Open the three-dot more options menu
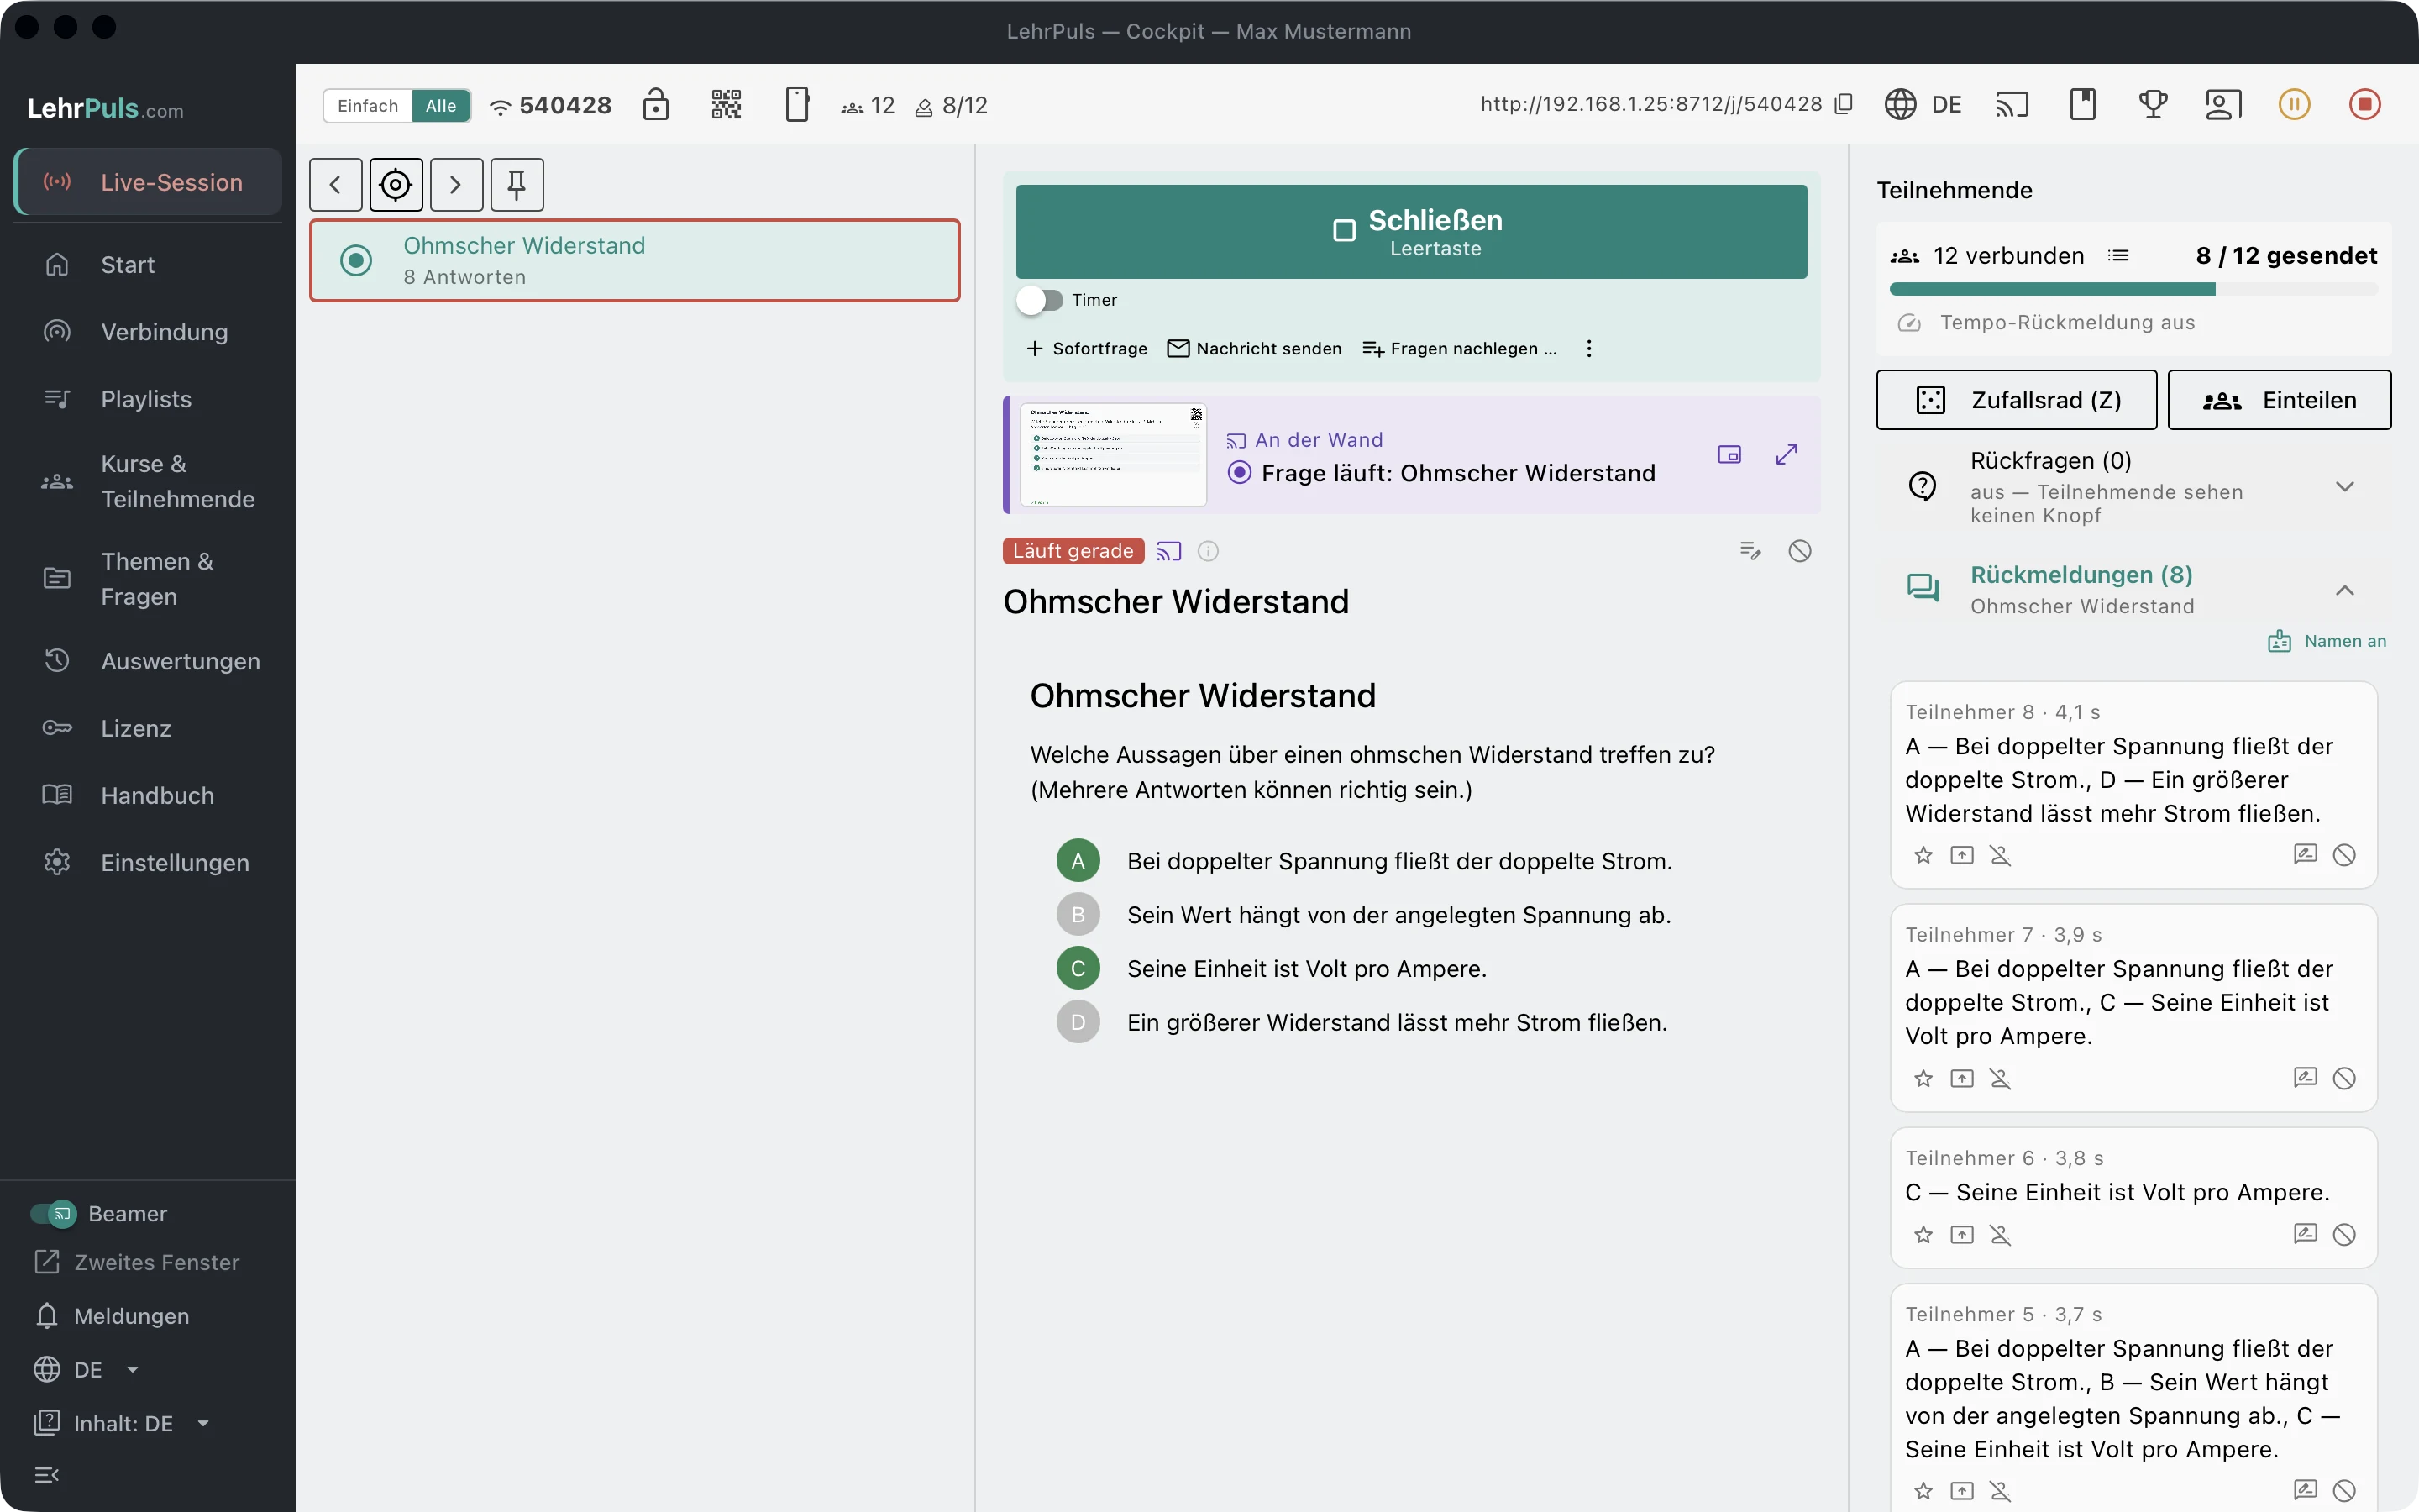Viewport: 2419px width, 1512px height. click(1589, 349)
